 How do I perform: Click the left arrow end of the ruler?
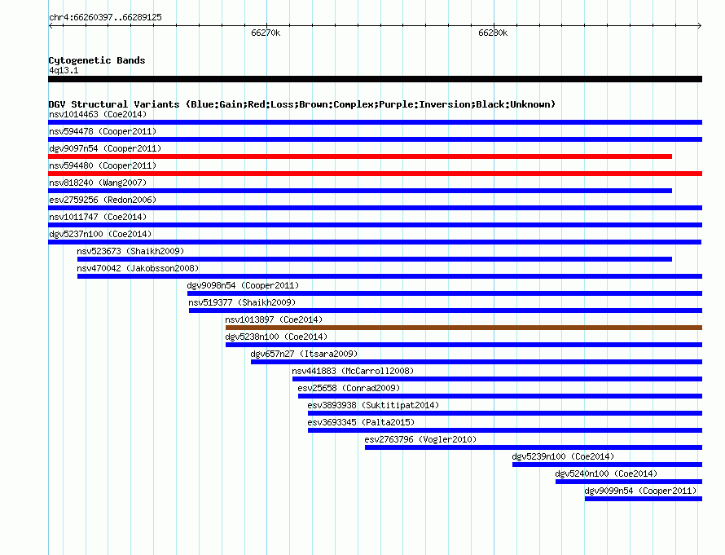tap(51, 26)
